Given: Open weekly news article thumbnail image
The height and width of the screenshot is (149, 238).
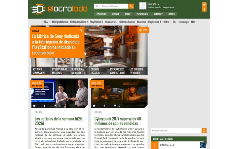Looking at the screenshot, I should [59, 93].
